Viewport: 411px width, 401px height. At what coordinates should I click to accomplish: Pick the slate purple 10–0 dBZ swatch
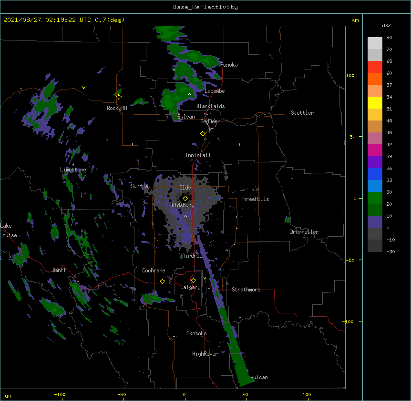tap(375, 222)
